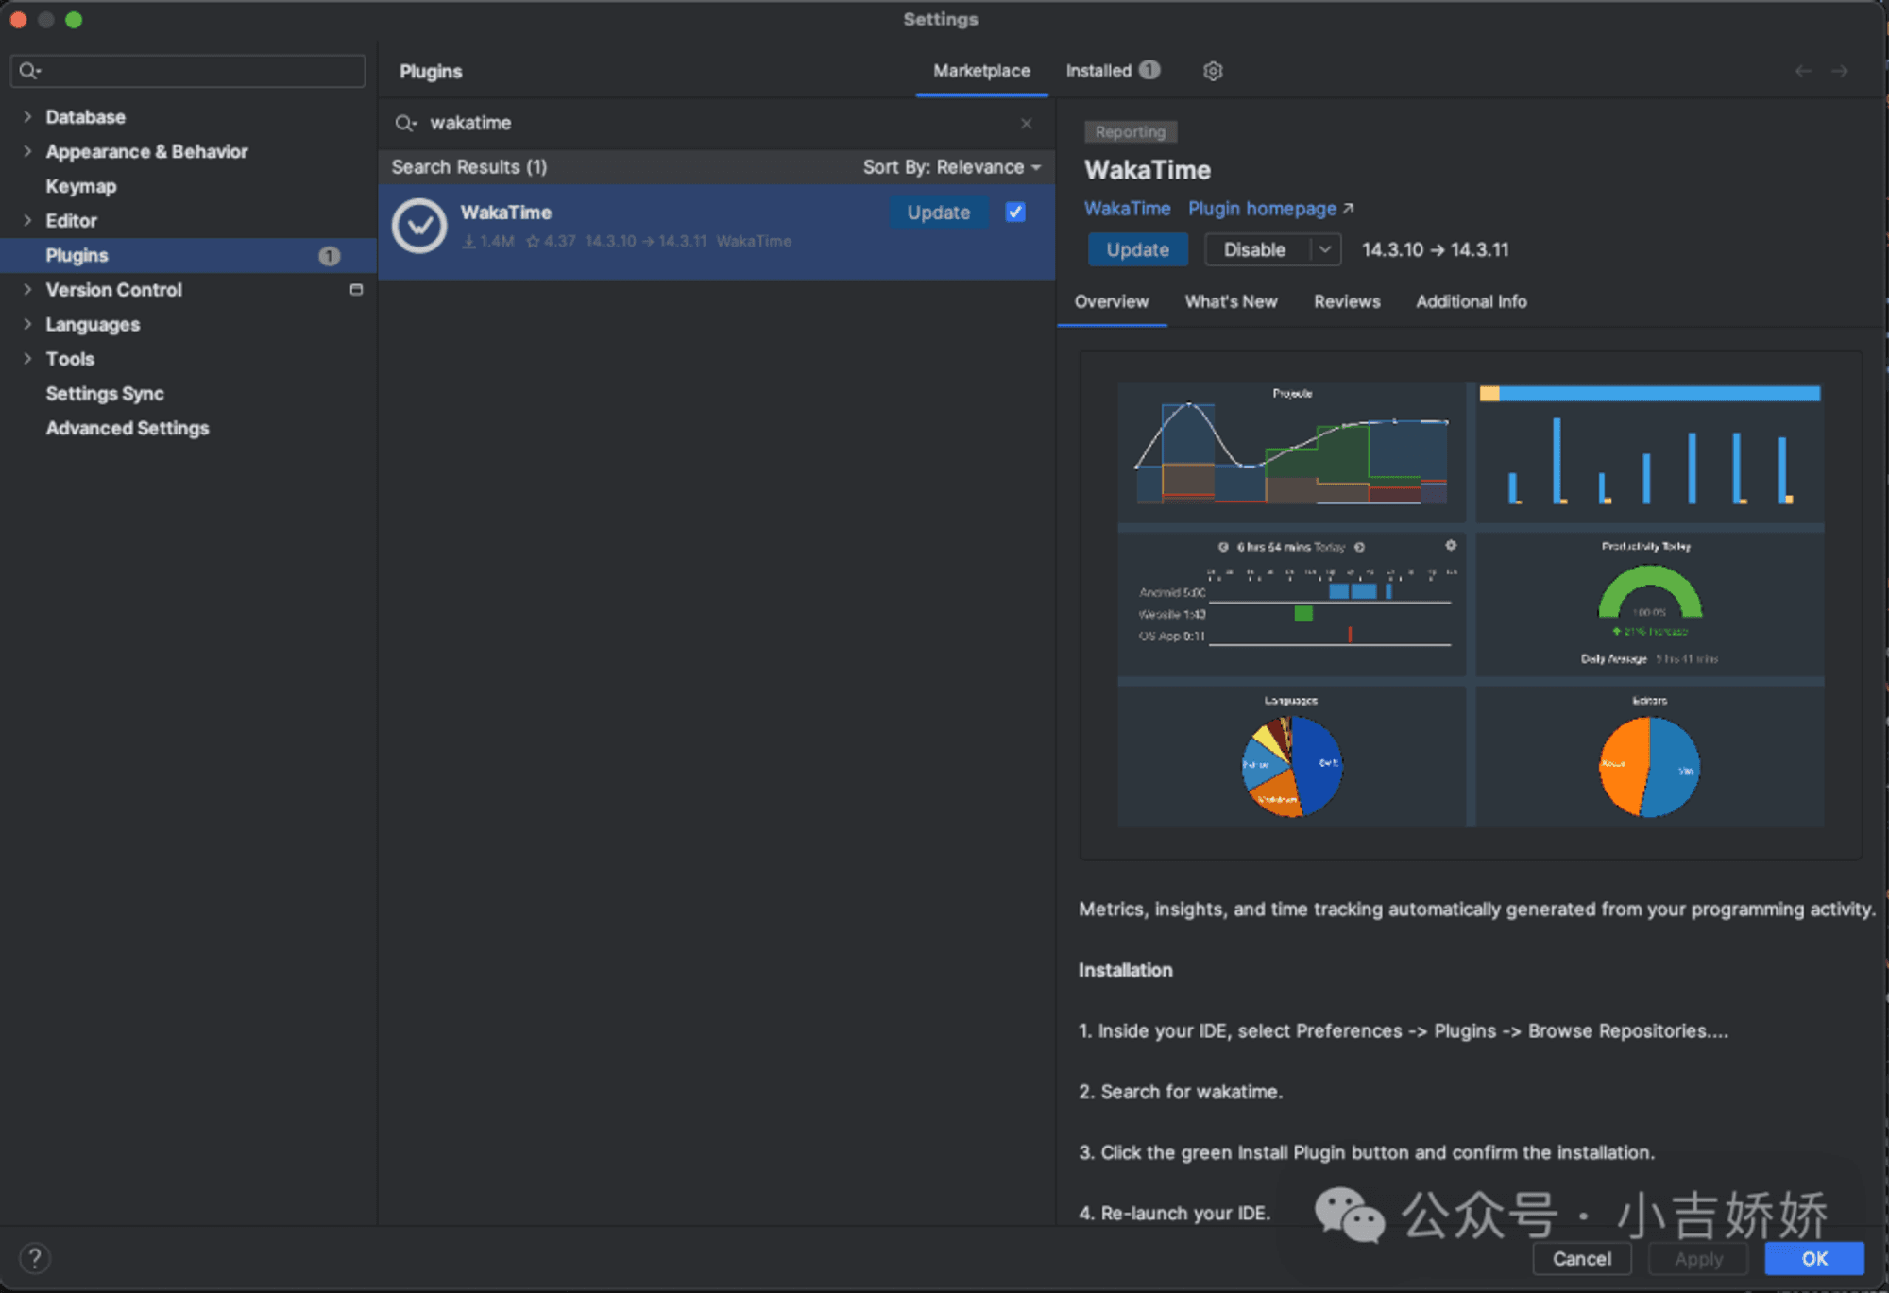The width and height of the screenshot is (1889, 1293).
Task: Open the Reviews tab
Action: (1347, 301)
